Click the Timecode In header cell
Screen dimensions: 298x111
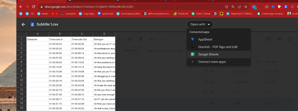pyautogui.click(x=60, y=39)
